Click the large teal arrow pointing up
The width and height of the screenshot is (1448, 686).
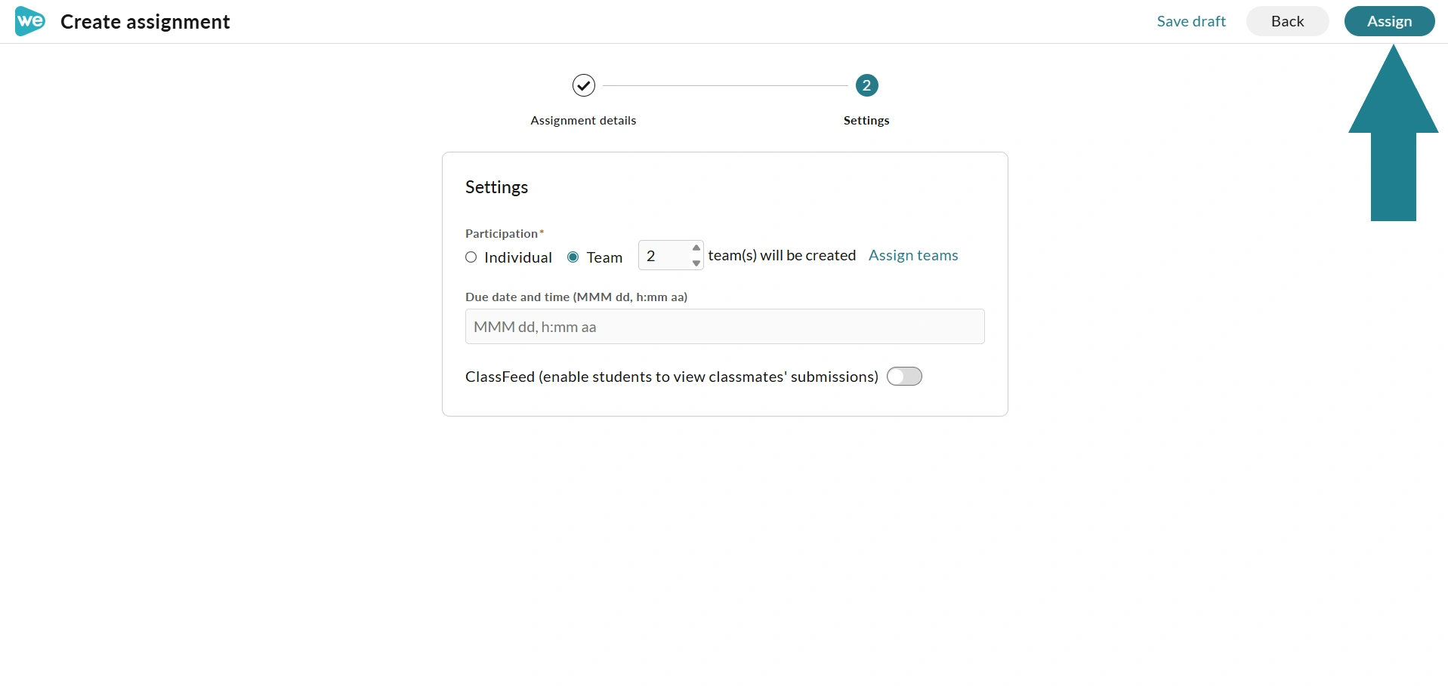tap(1393, 133)
